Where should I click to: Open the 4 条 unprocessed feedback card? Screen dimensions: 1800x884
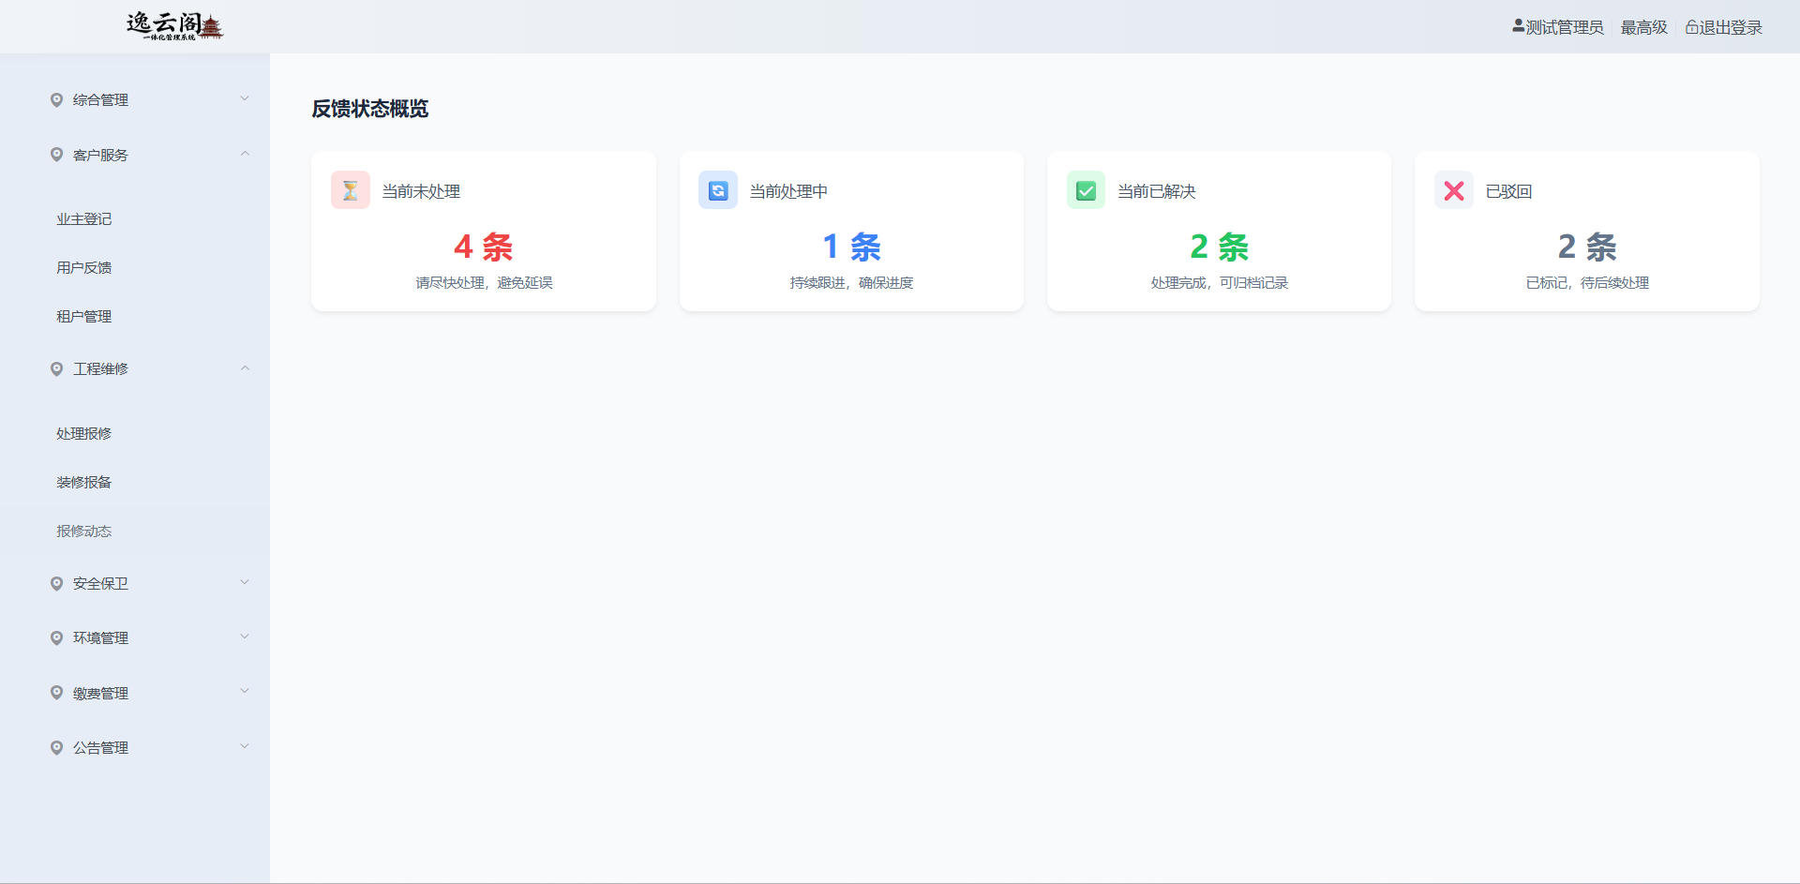pos(483,246)
